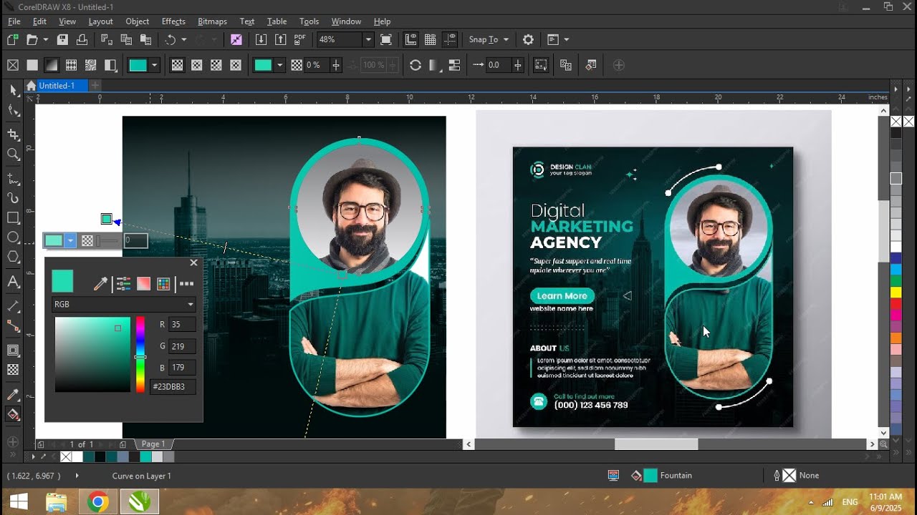The image size is (917, 515).
Task: Choose the Ellipse tool
Action: pyautogui.click(x=13, y=237)
